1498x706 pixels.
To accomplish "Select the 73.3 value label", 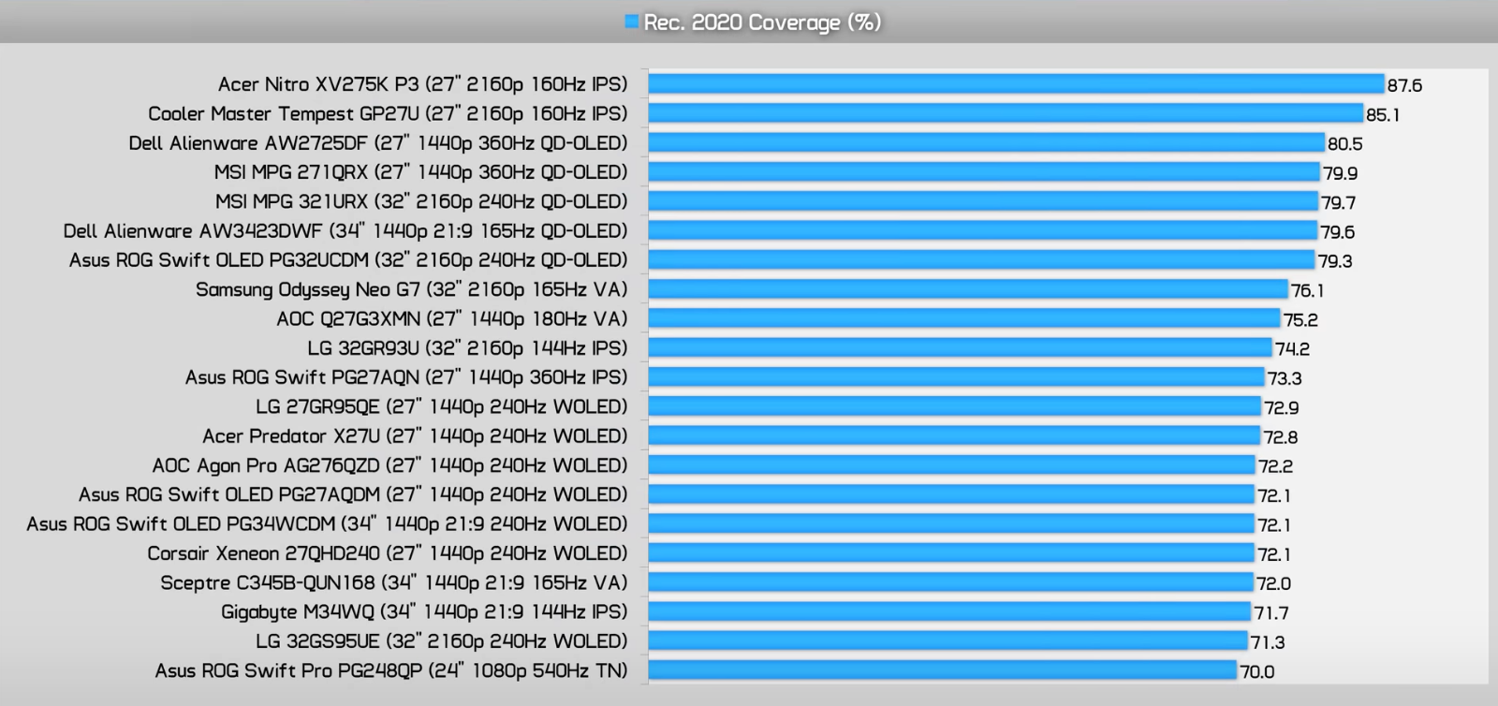I will point(1285,378).
